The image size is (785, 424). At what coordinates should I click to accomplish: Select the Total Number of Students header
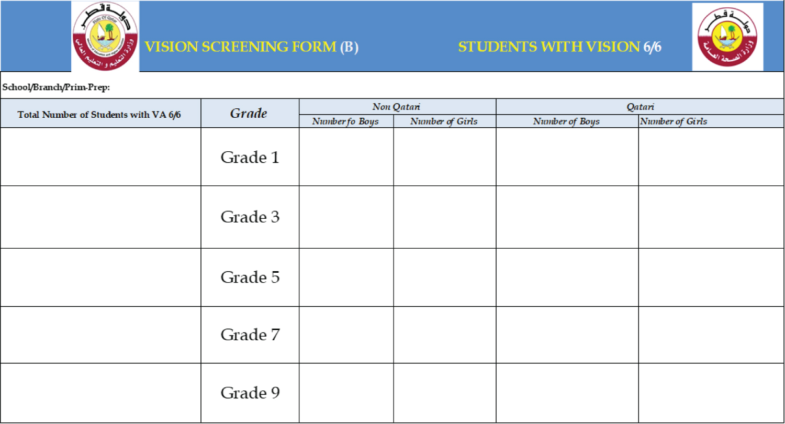[100, 113]
